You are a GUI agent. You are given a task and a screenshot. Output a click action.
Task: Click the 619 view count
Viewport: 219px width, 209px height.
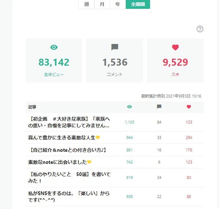[x=129, y=177]
